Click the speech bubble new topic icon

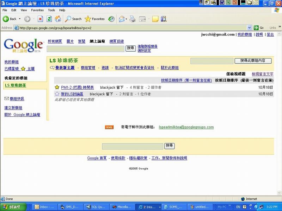click(x=52, y=68)
